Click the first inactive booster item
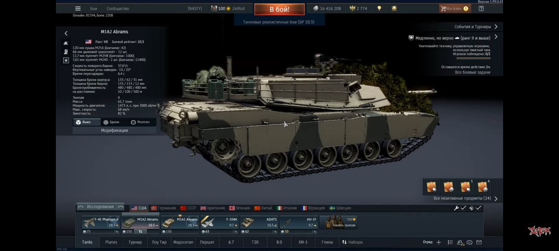 pyautogui.click(x=431, y=187)
